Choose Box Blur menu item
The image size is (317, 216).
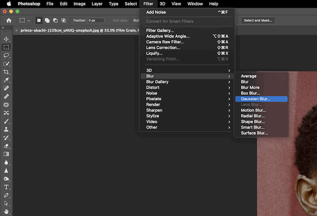(261, 93)
